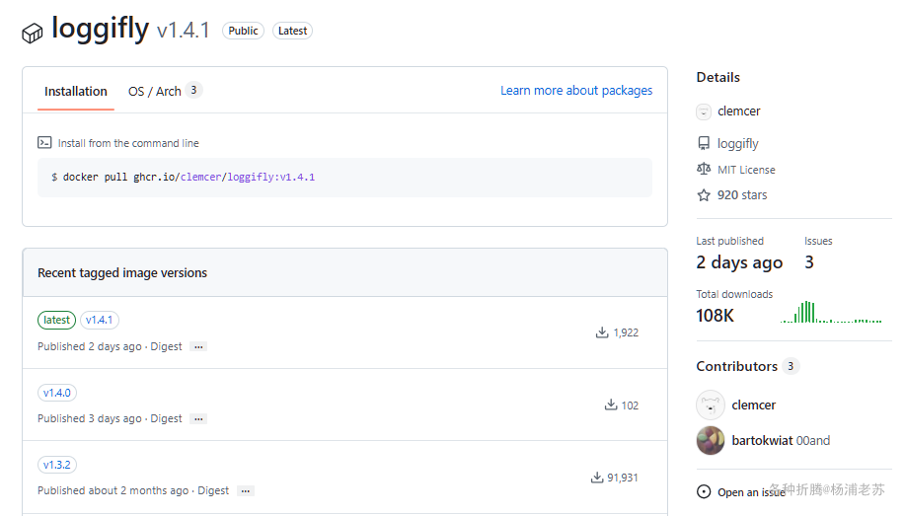This screenshot has width=906, height=516.
Task: Click the Public badge
Action: [x=243, y=31]
